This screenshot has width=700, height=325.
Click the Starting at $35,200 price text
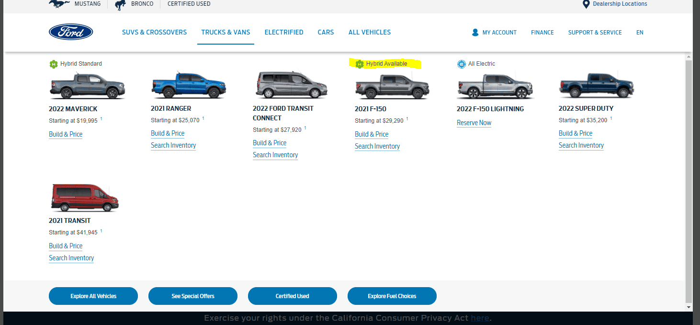(583, 120)
